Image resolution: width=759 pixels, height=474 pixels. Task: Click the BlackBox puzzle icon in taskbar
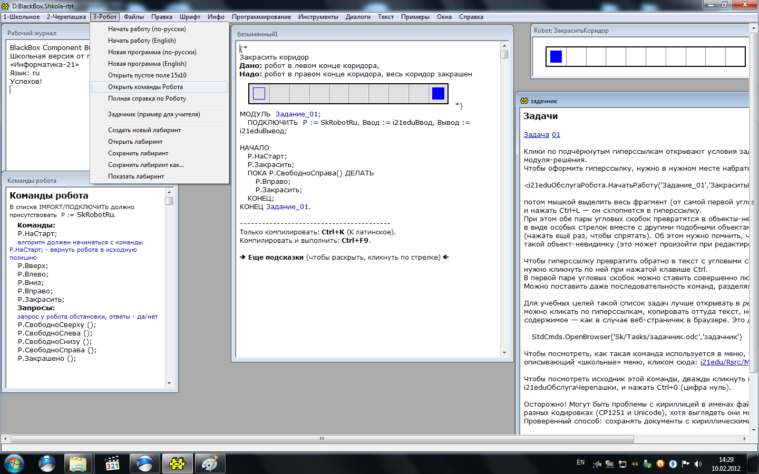point(177,463)
